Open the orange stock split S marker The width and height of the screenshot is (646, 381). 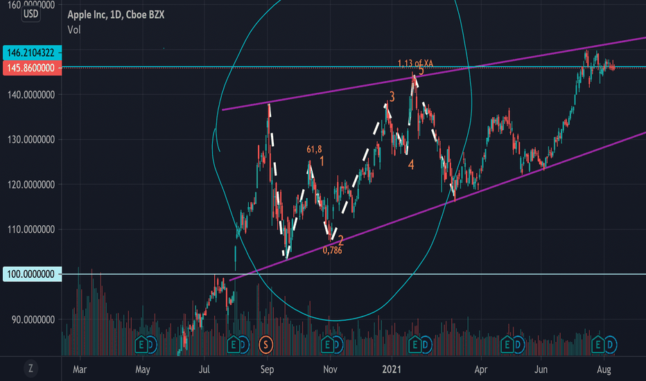[x=265, y=344]
